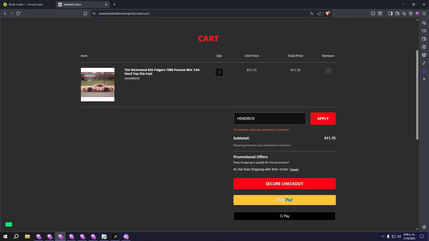Open the clock and date in taskbar
The image size is (429, 241).
click(x=409, y=236)
